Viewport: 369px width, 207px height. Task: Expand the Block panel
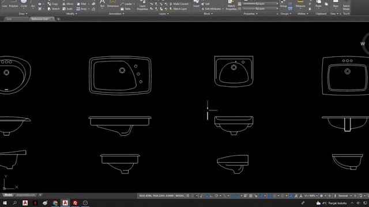tap(208, 14)
